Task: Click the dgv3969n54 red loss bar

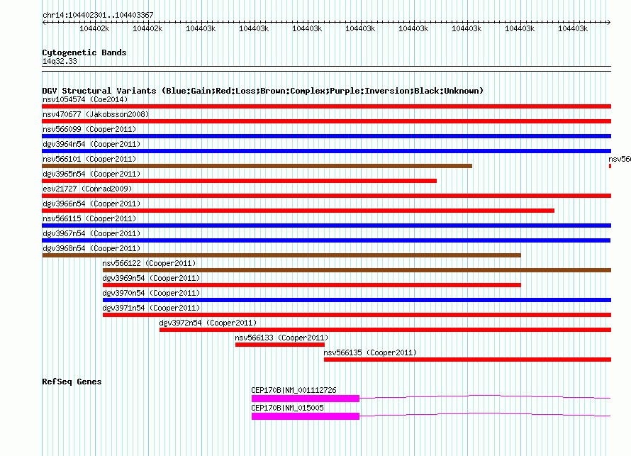Action: 312,285
